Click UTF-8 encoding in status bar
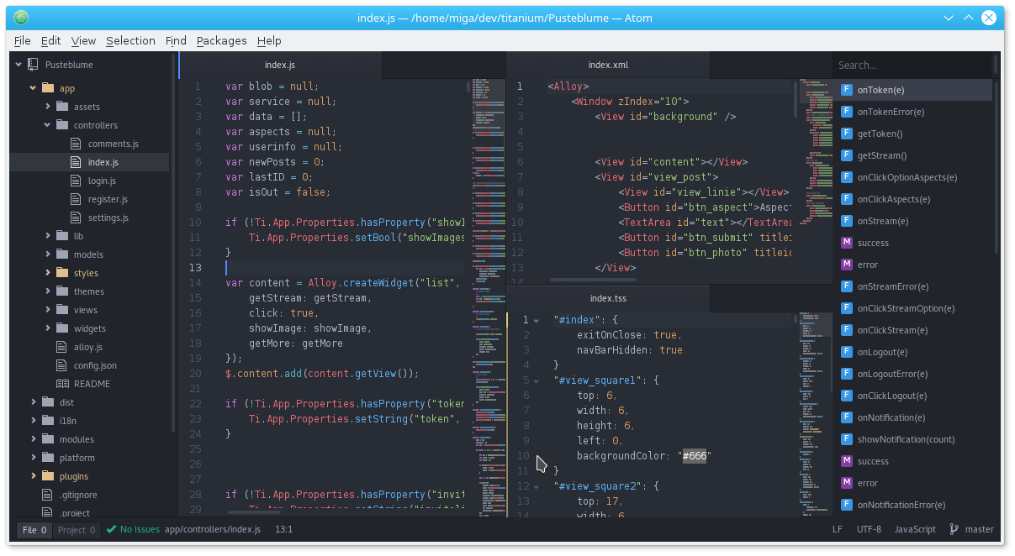The height and width of the screenshot is (556, 1015). click(x=869, y=529)
